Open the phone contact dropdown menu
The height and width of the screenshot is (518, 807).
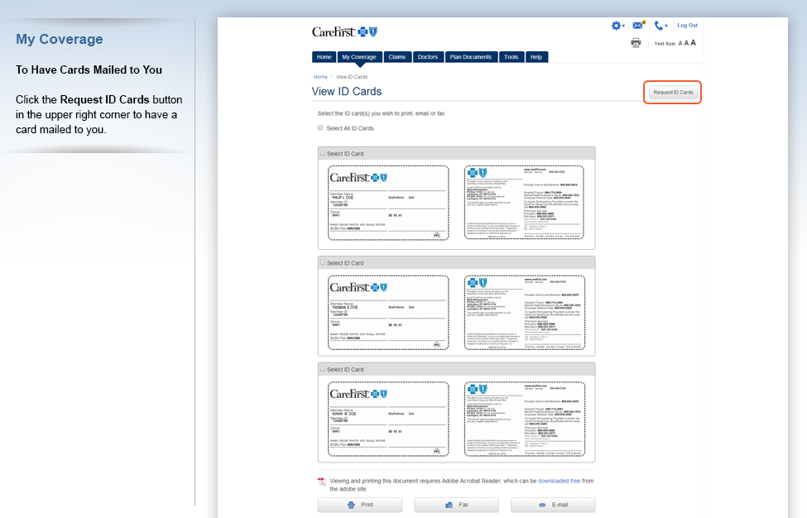660,25
